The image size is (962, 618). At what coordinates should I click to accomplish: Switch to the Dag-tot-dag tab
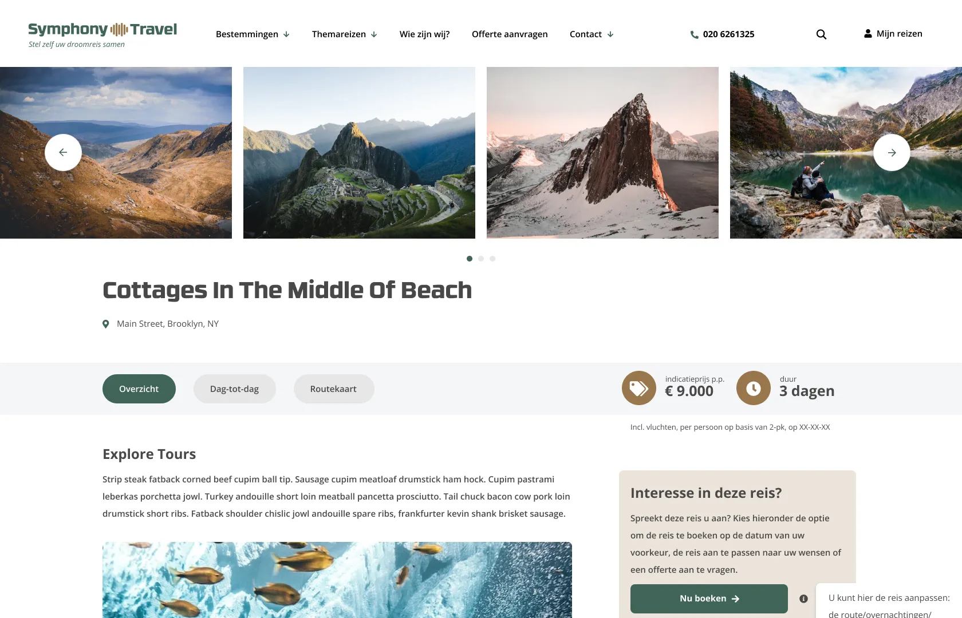pos(235,389)
